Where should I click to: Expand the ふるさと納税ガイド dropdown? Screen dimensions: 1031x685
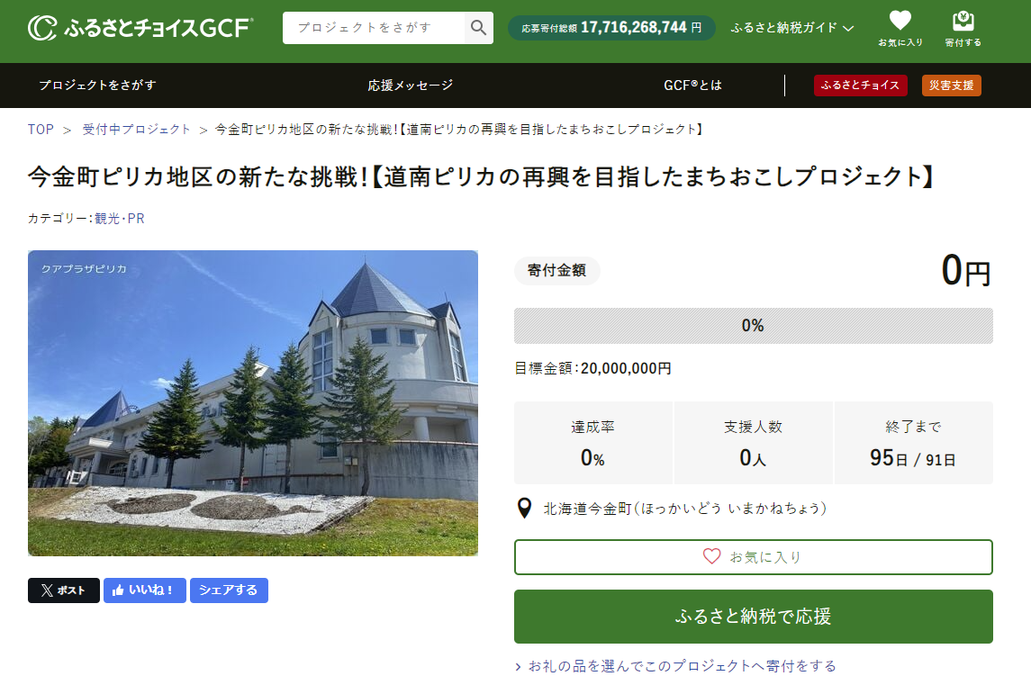792,28
